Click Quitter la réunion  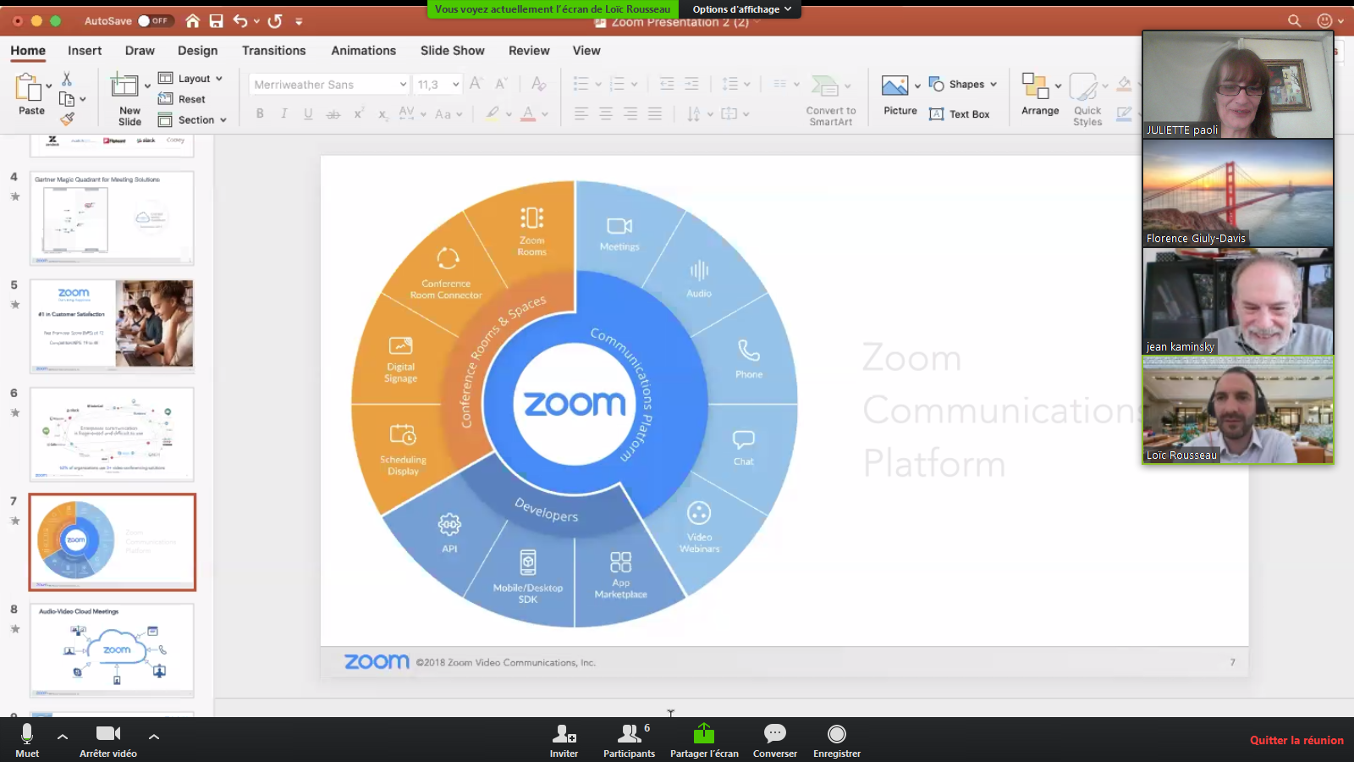point(1296,740)
